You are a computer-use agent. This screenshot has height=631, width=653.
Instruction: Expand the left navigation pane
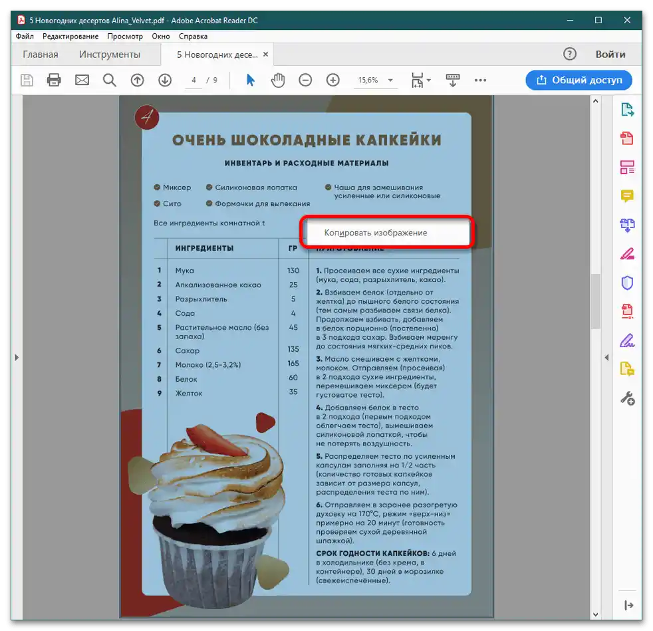coord(17,357)
